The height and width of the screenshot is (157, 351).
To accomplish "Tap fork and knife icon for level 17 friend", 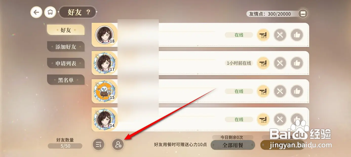I will tap(280, 63).
